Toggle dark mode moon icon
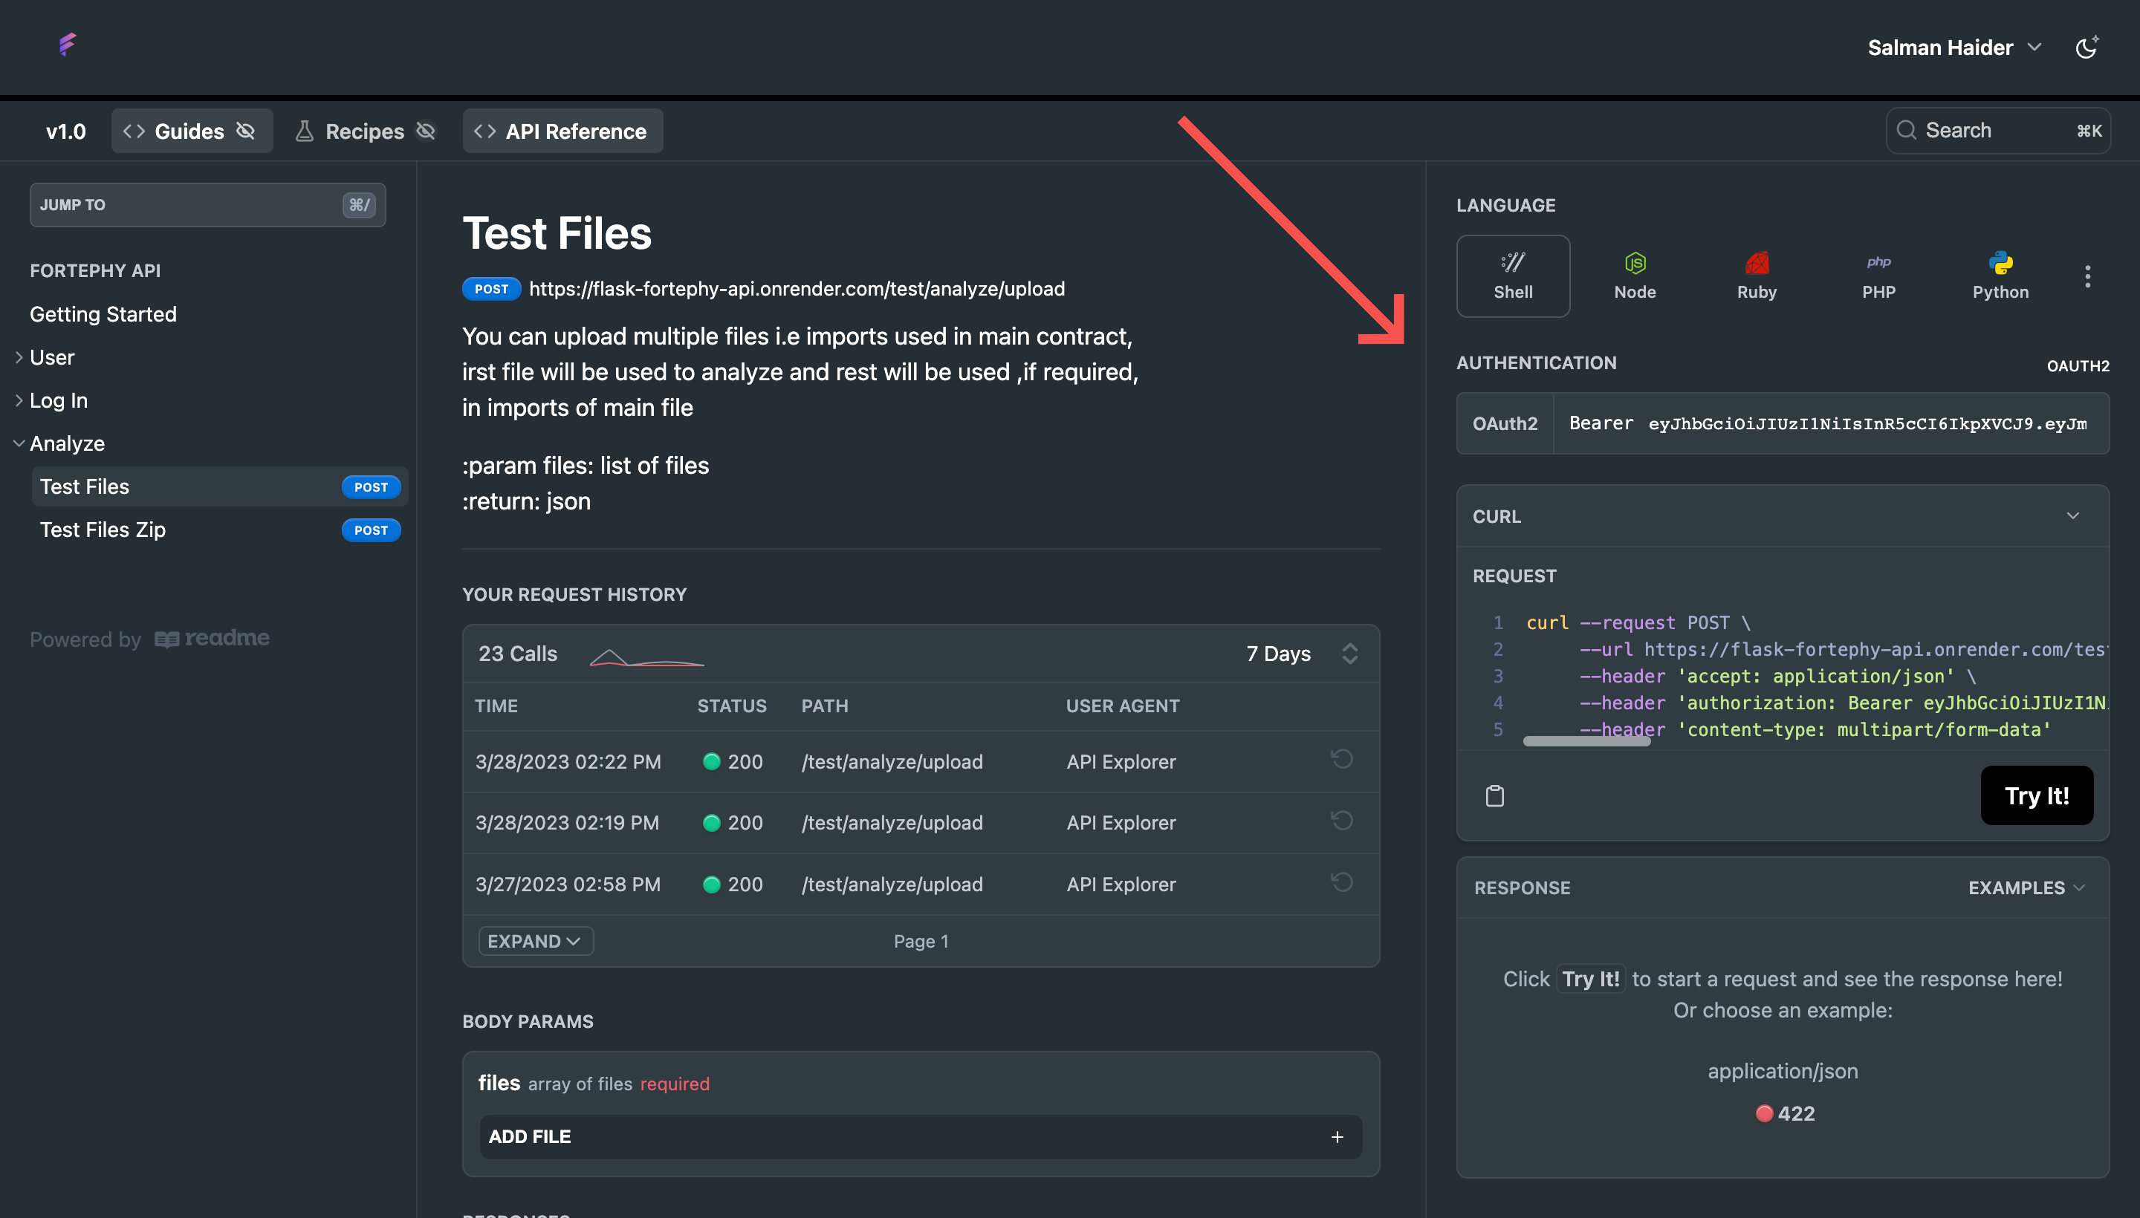Viewport: 2140px width, 1218px height. coord(2086,48)
